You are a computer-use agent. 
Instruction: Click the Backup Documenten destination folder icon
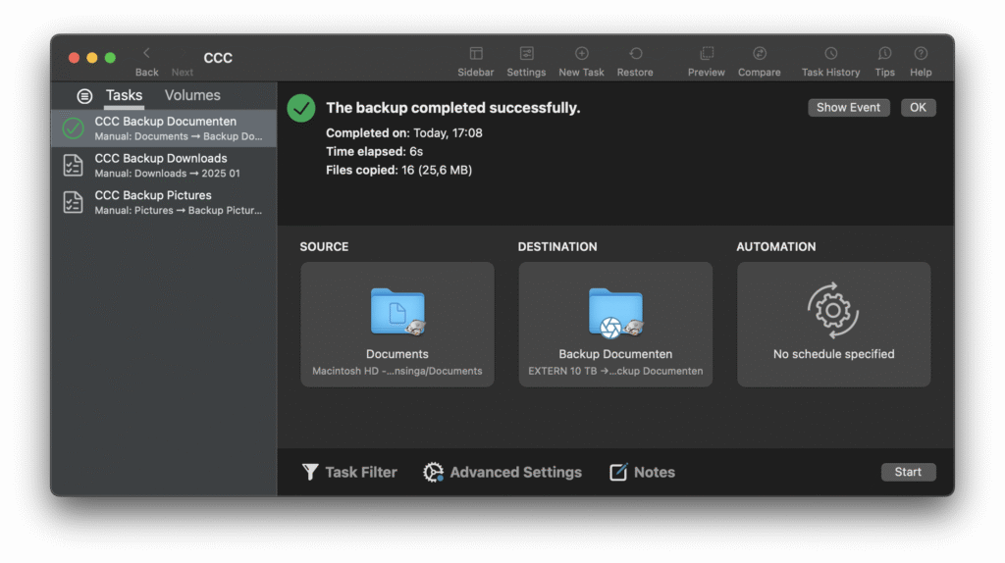615,312
